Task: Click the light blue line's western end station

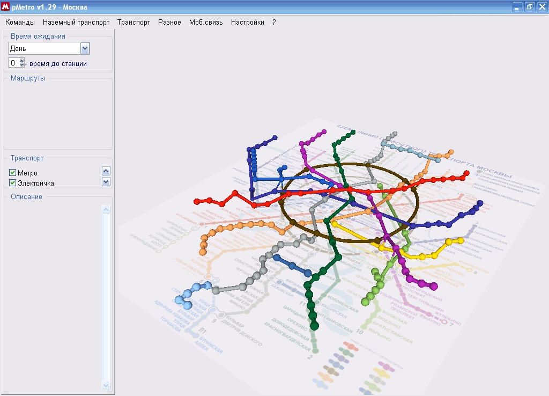Action: (x=179, y=300)
